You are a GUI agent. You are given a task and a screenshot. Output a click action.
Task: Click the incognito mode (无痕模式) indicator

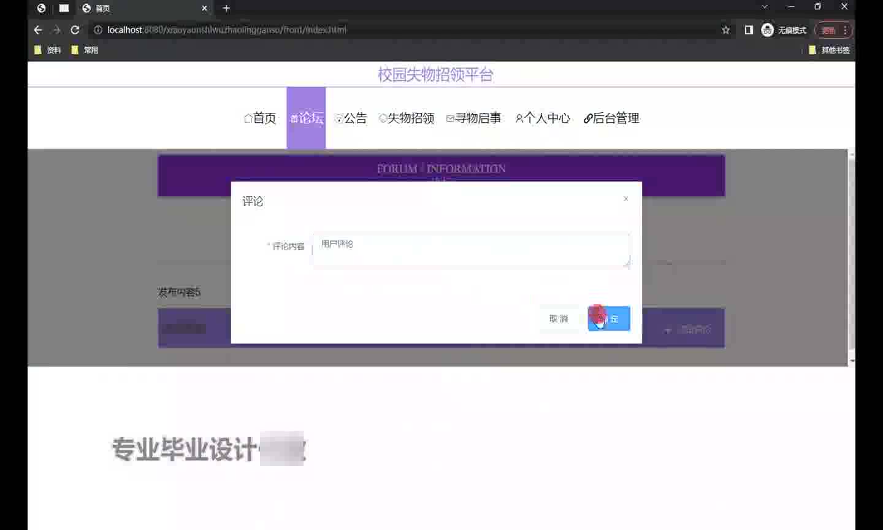(x=784, y=30)
